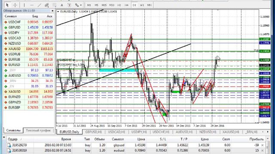Click the Время column header

pos(66,139)
